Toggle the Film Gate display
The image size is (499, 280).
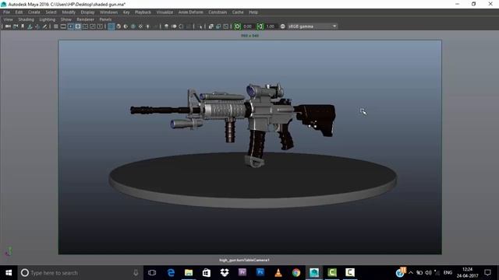(63, 26)
